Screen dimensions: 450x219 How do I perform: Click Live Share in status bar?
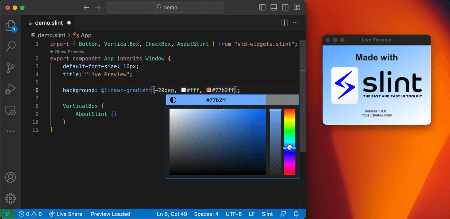click(x=66, y=214)
